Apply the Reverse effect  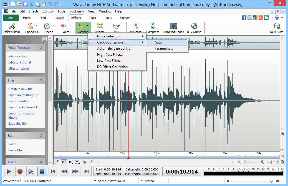tap(136, 28)
